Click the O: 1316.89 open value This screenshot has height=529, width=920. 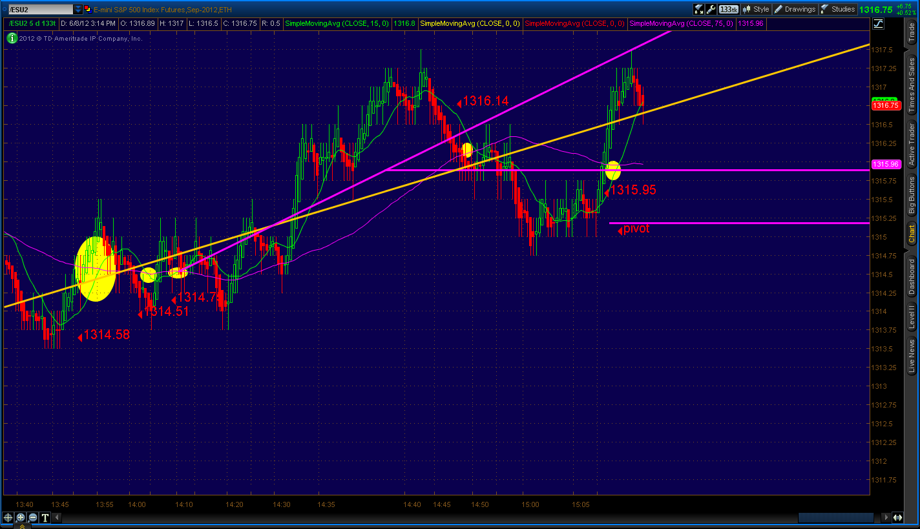(x=138, y=24)
